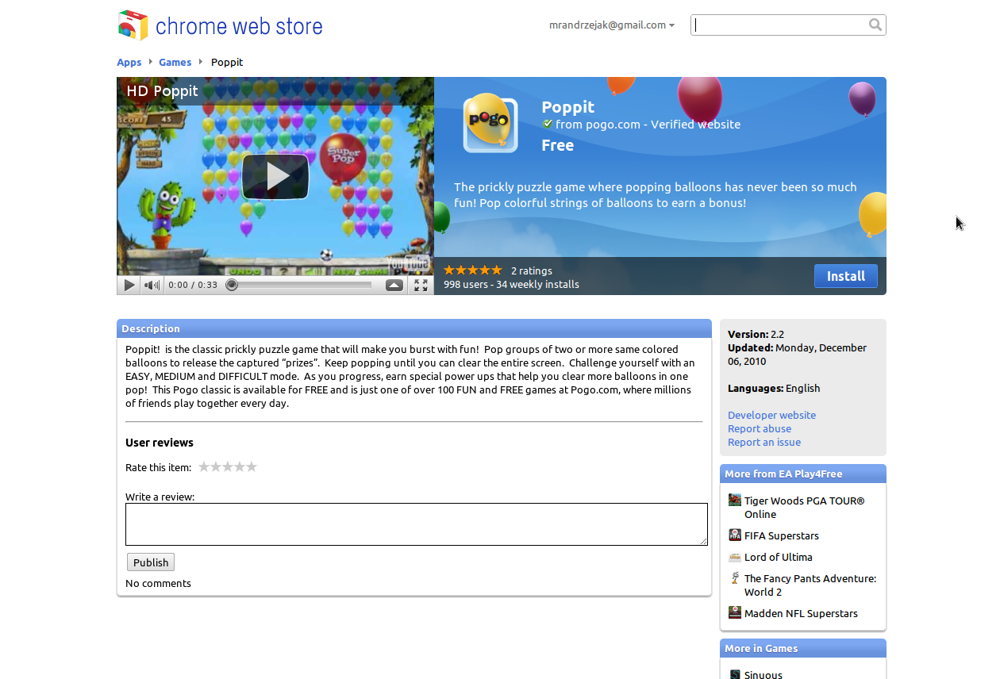Click the video seek bar handle
The image size is (1000, 679).
point(232,285)
